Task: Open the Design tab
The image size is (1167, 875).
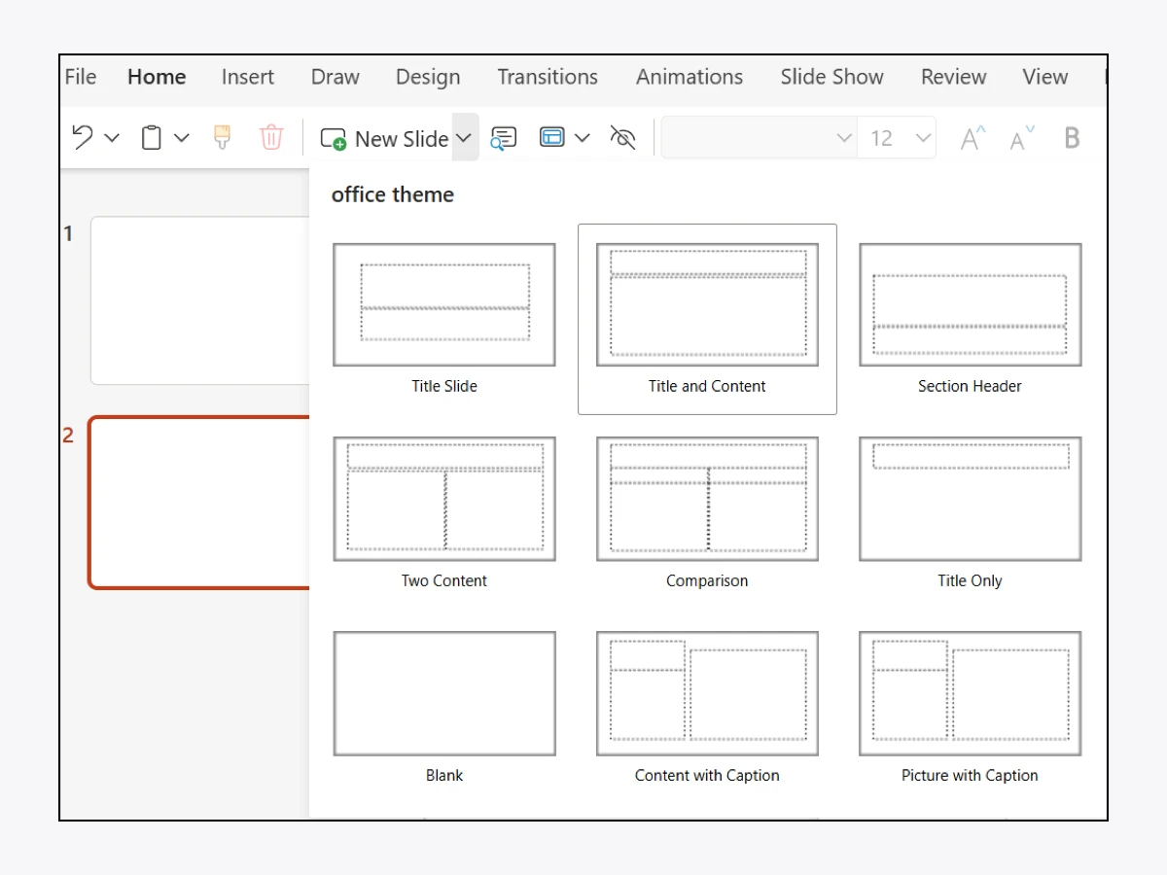Action: point(428,77)
